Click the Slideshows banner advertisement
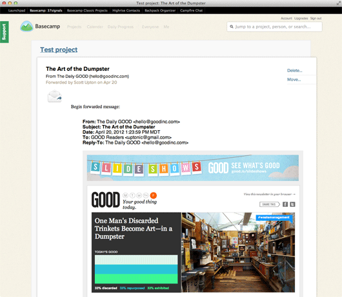 tap(193, 168)
